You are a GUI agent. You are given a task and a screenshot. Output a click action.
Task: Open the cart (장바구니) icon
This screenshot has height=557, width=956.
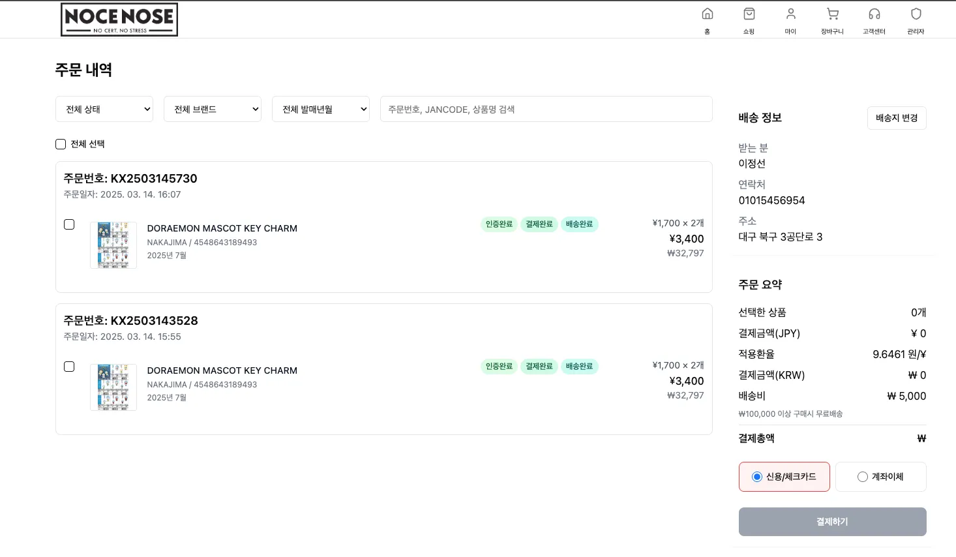(x=833, y=14)
